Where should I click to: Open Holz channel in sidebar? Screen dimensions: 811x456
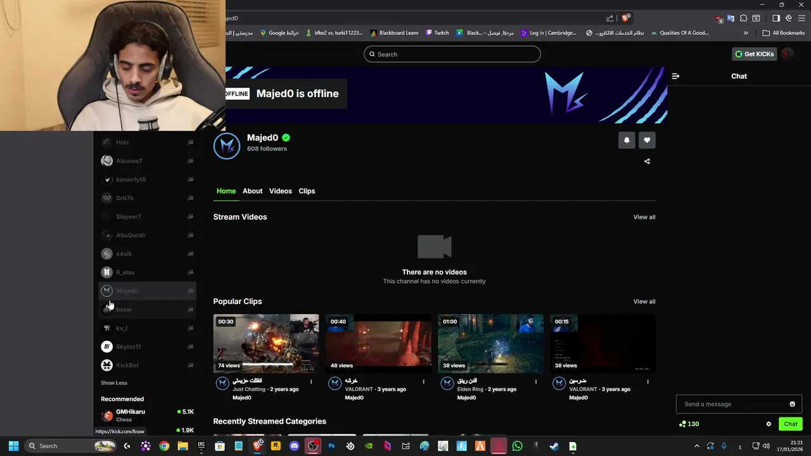pyautogui.click(x=147, y=142)
